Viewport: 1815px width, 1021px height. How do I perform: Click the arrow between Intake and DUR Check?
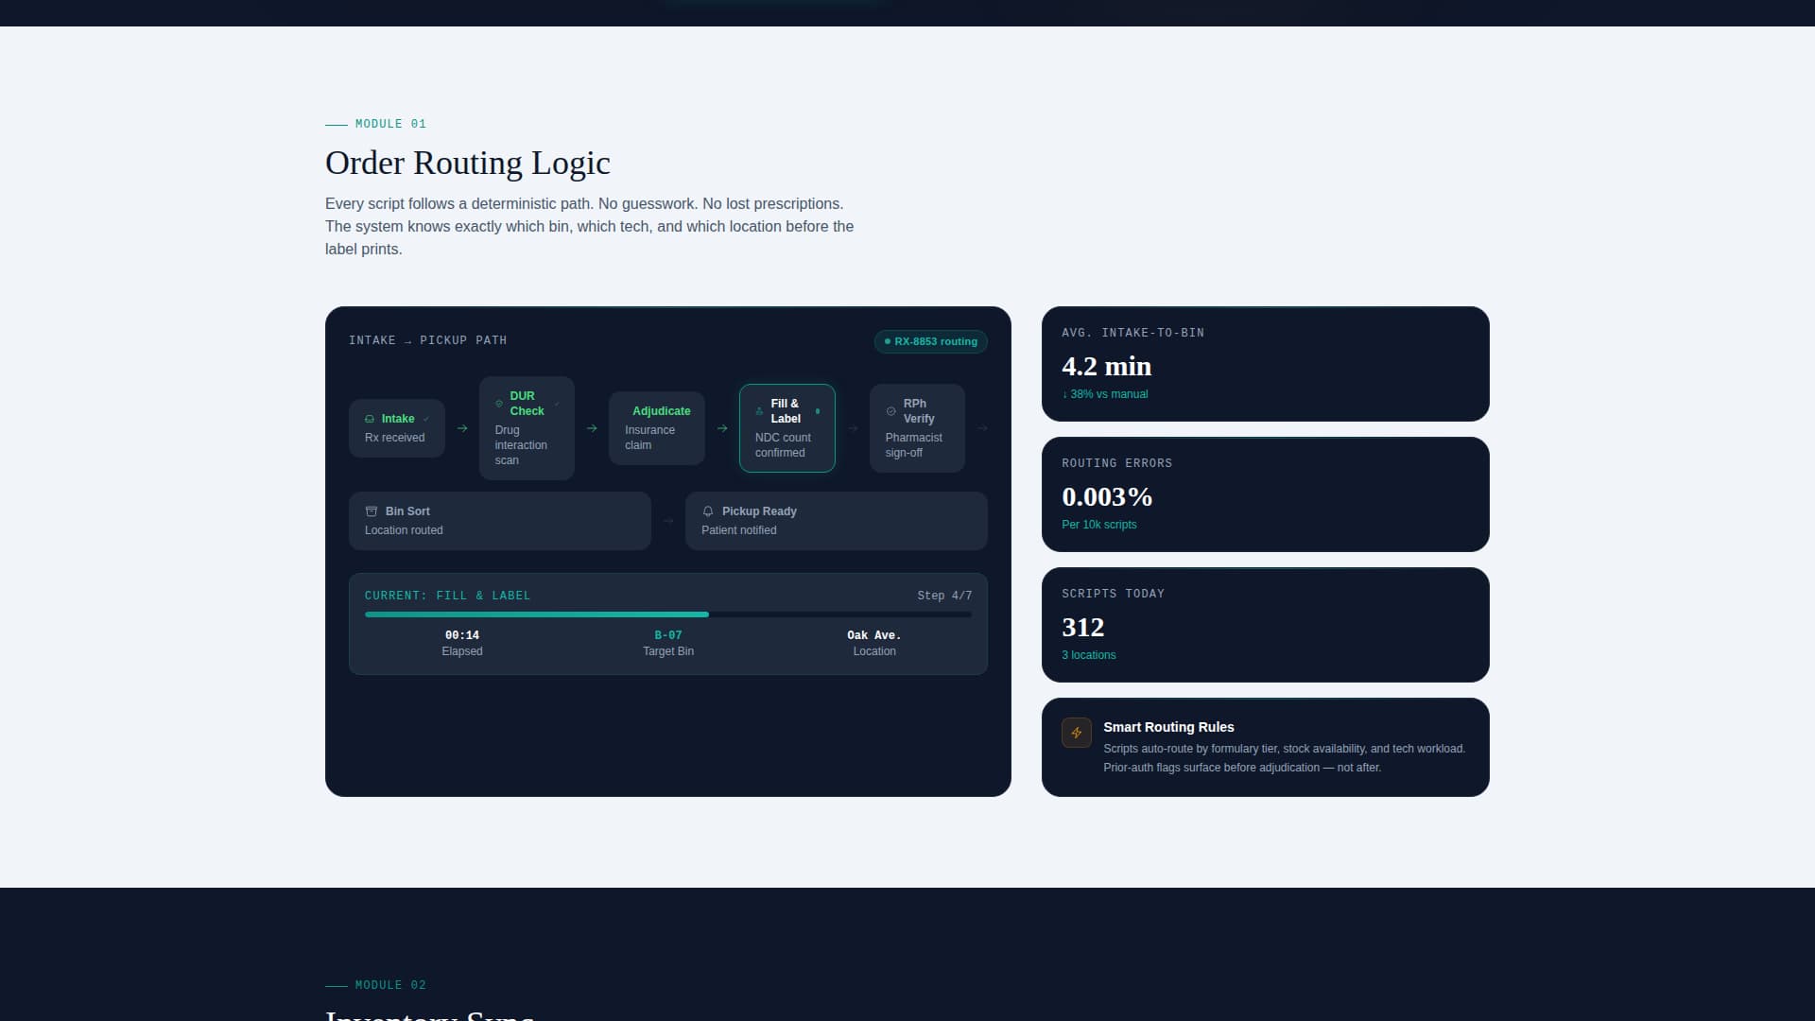pos(462,428)
